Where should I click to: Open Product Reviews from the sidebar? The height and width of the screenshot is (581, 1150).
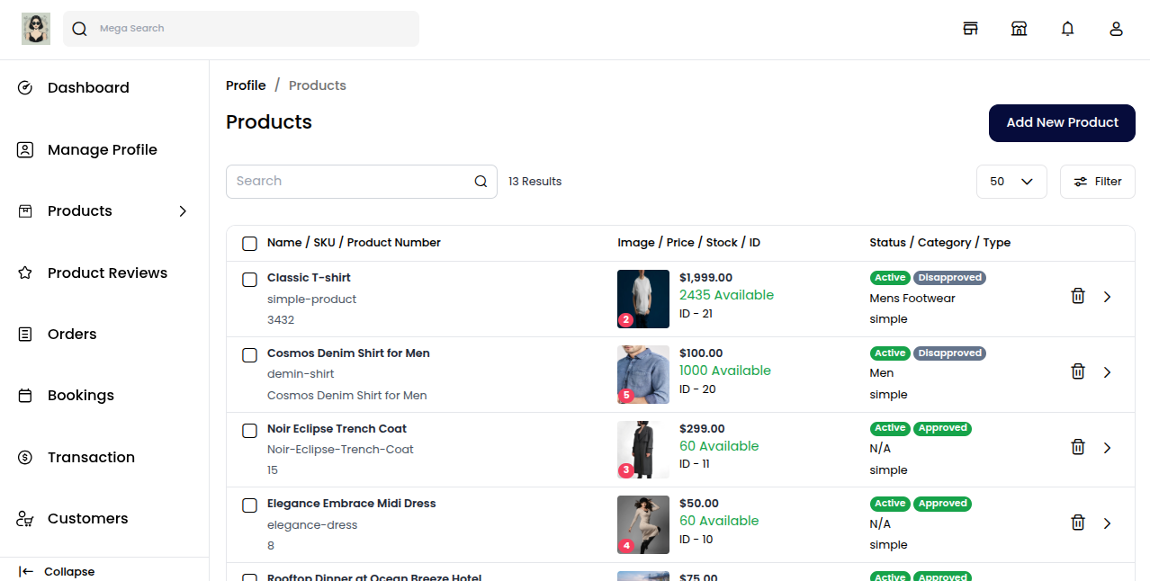point(24,273)
